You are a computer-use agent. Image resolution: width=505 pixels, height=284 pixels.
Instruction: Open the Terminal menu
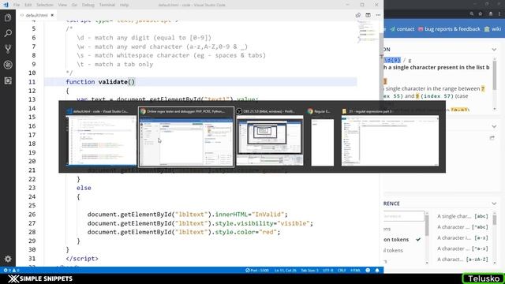(x=107, y=5)
